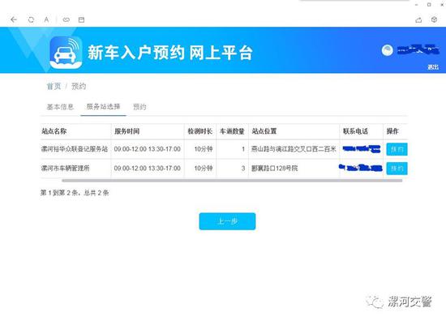Click the record count summary text
446x321 pixels.
click(75, 193)
